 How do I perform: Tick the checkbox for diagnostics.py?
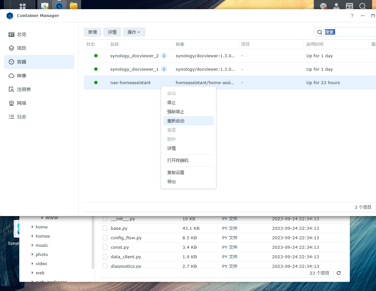(105, 266)
